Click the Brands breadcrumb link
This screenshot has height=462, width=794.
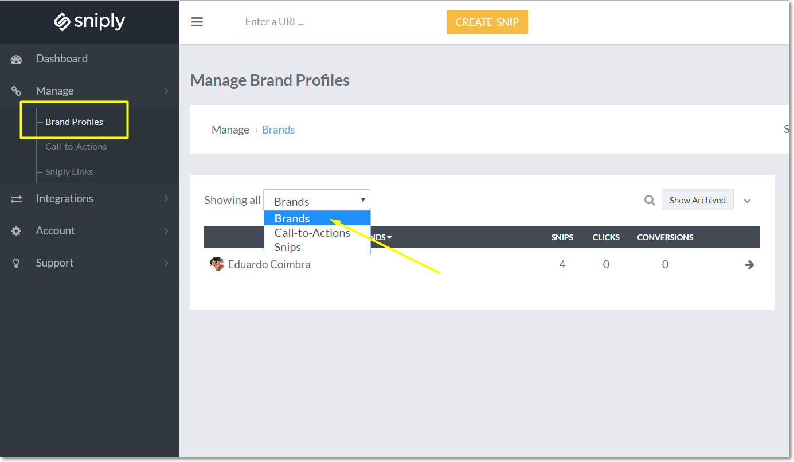tap(278, 130)
